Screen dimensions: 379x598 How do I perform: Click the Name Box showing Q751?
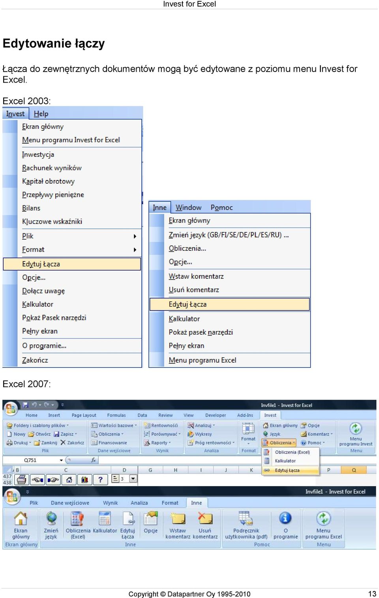point(30,460)
